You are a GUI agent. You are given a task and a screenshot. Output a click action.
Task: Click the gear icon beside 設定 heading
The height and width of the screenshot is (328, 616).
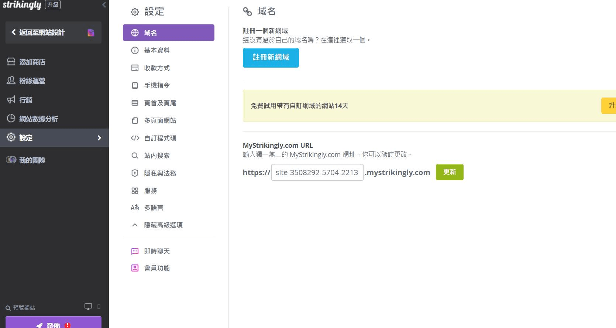pyautogui.click(x=135, y=12)
